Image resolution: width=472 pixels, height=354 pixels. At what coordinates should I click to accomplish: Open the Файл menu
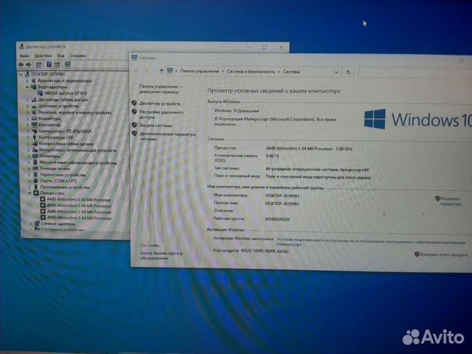24,56
